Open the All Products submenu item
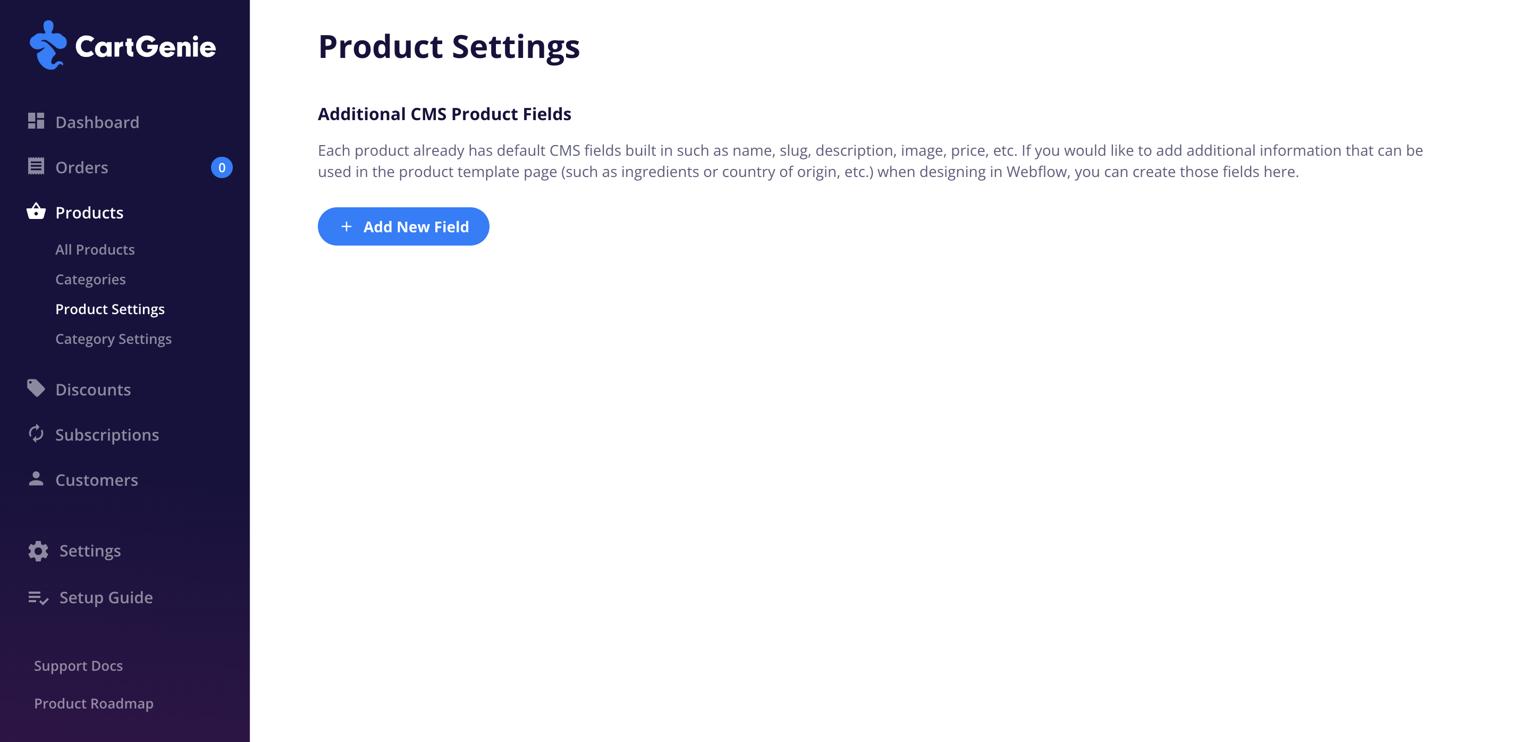The width and height of the screenshot is (1518, 742). click(95, 249)
